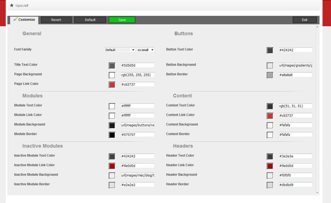The height and width of the screenshot is (203, 331).
Task: Click the Module Text Color value field
Action: tap(138, 106)
